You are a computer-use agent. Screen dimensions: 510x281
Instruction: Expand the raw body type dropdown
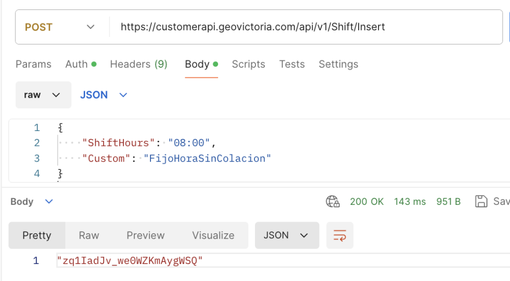coord(42,95)
